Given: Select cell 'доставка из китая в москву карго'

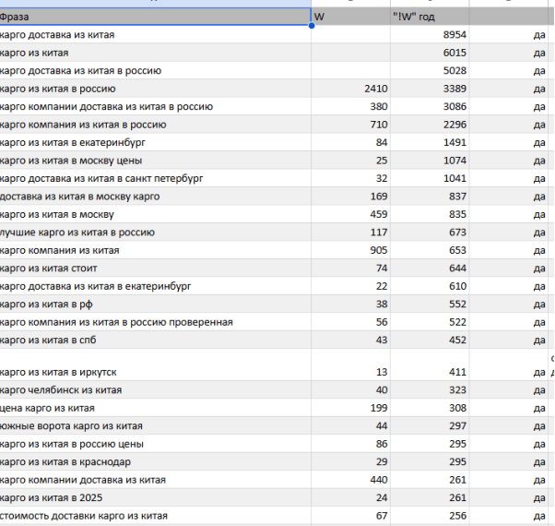Looking at the screenshot, I should coord(156,197).
